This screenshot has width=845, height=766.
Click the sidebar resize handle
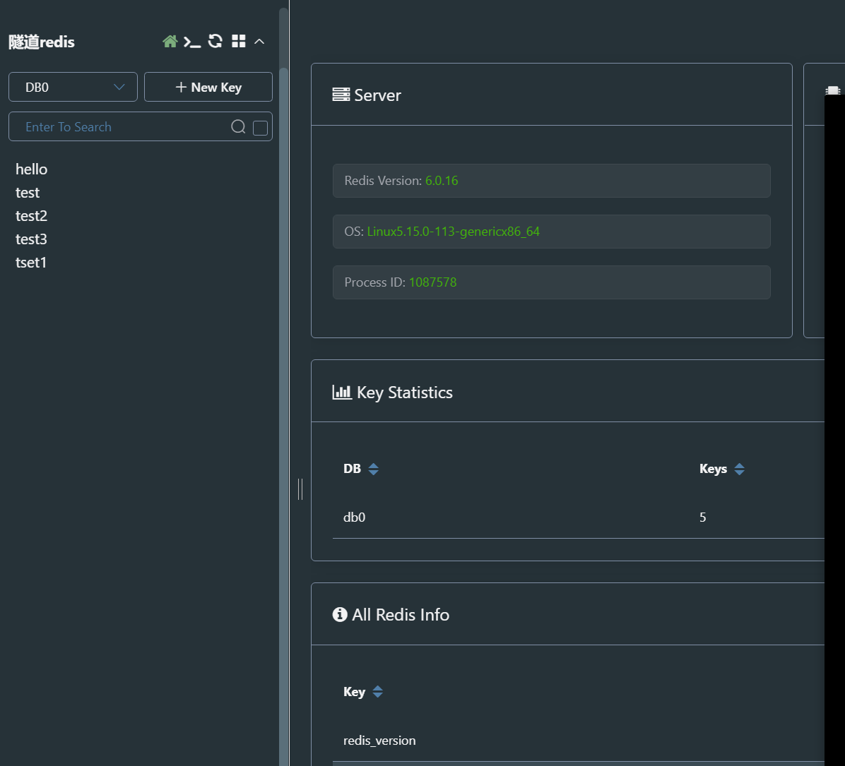[300, 489]
